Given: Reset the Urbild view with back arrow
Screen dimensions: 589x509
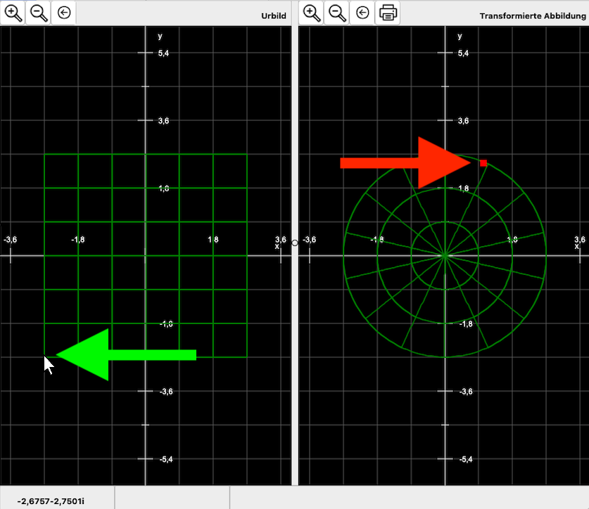Looking at the screenshot, I should click(x=64, y=13).
